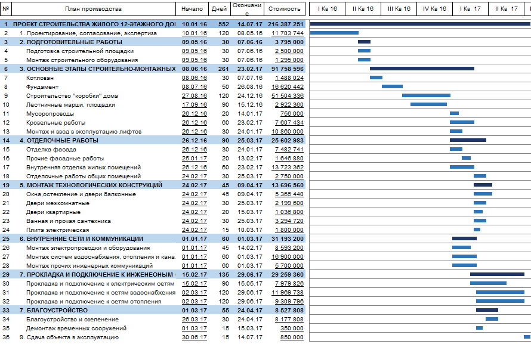Click section '4. ОТДЕЛОЧНЫЕ РАБОТЫ'

[59, 140]
